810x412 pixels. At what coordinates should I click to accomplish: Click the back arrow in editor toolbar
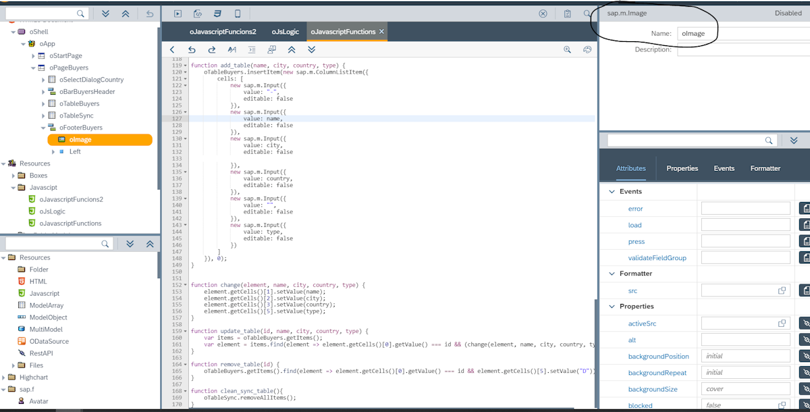(x=172, y=49)
